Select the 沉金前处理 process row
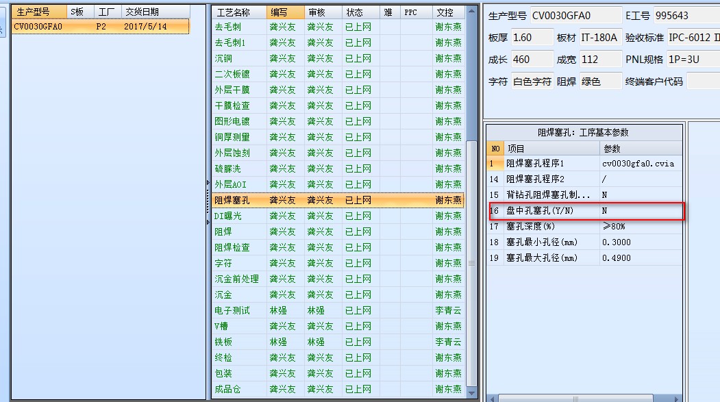The image size is (720, 402). (338, 279)
